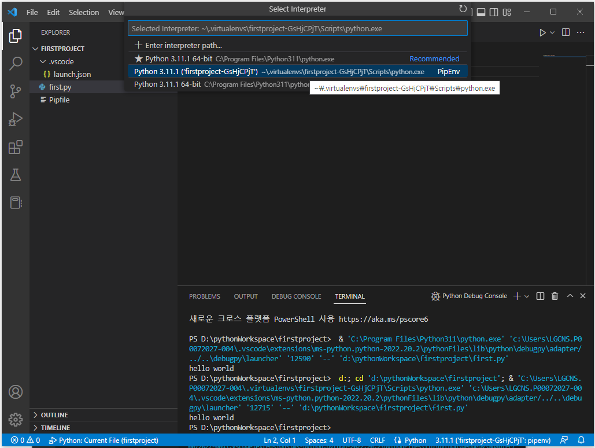Click CRLF end-of-line status item
Screen dimensions: 595x448
coord(378,440)
